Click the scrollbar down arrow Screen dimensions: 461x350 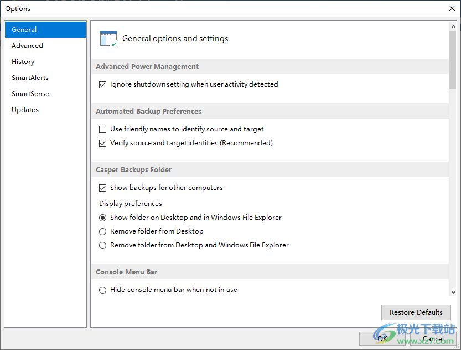[453, 292]
